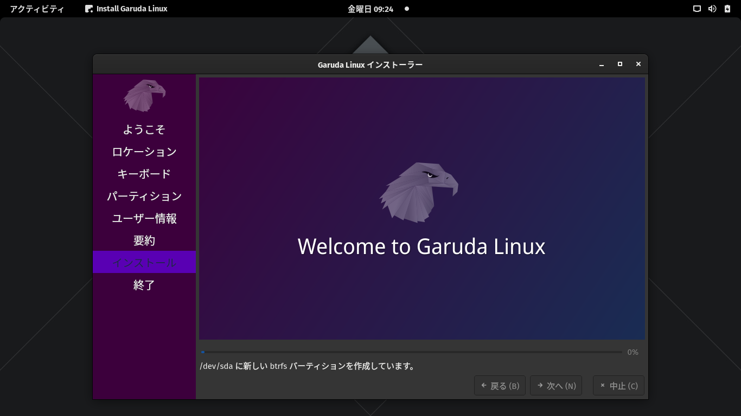Select the 終了 step
This screenshot has width=741, height=416.
pos(144,285)
